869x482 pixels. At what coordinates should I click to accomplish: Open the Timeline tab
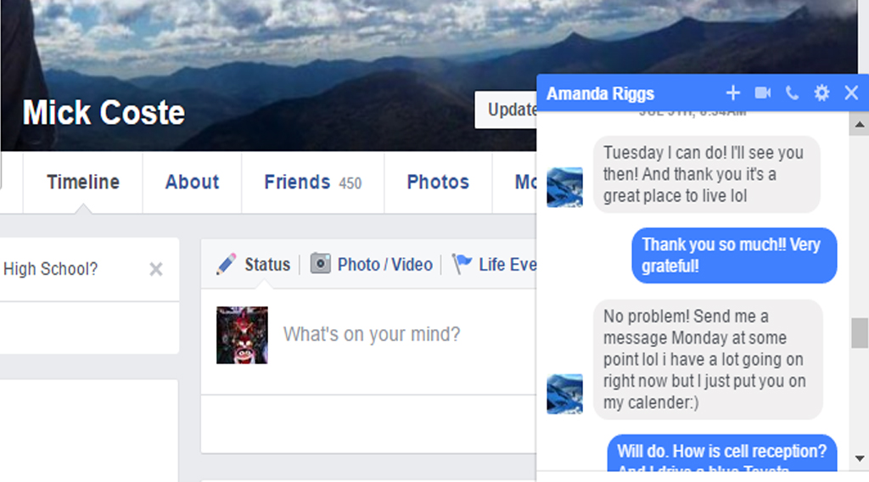[83, 182]
